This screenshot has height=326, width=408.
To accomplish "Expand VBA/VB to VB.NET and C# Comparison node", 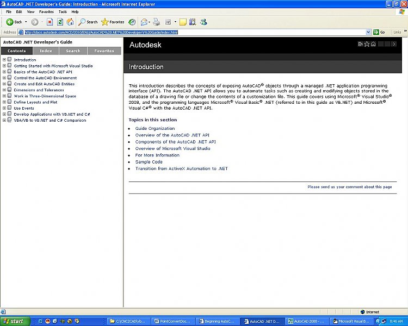I will (x=4, y=120).
